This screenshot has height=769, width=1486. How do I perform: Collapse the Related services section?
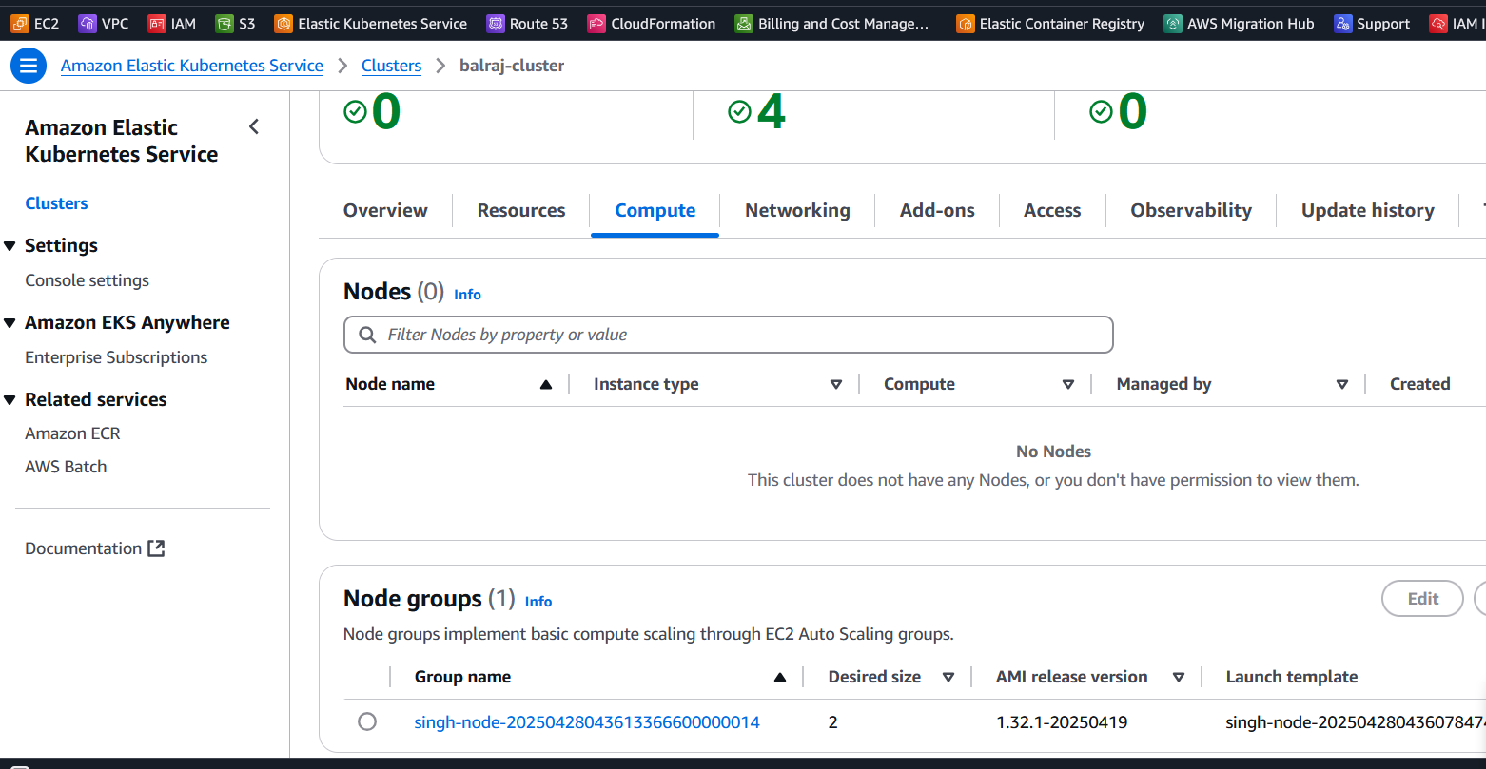[10, 400]
